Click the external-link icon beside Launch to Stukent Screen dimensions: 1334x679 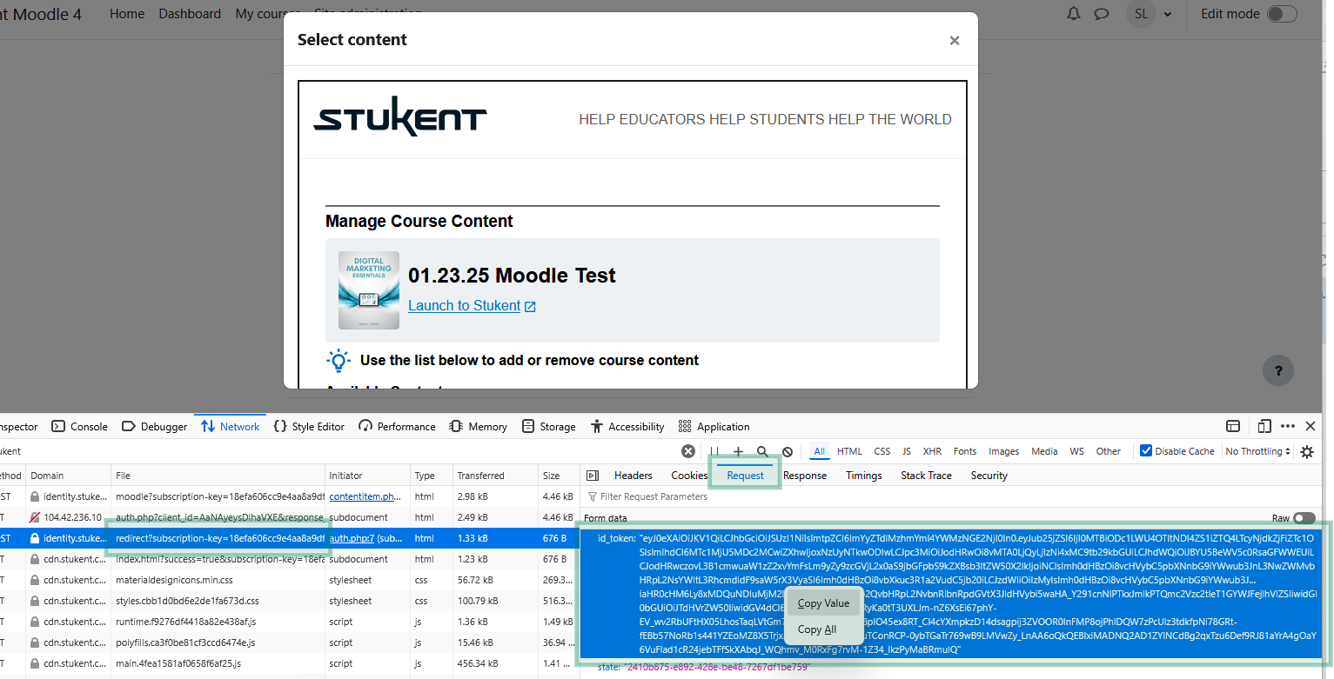530,307
